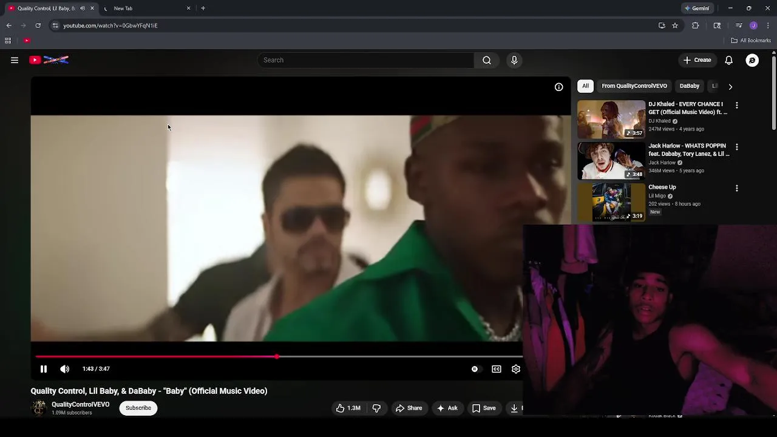
Task: Open YouTube notifications bell
Action: point(729,60)
